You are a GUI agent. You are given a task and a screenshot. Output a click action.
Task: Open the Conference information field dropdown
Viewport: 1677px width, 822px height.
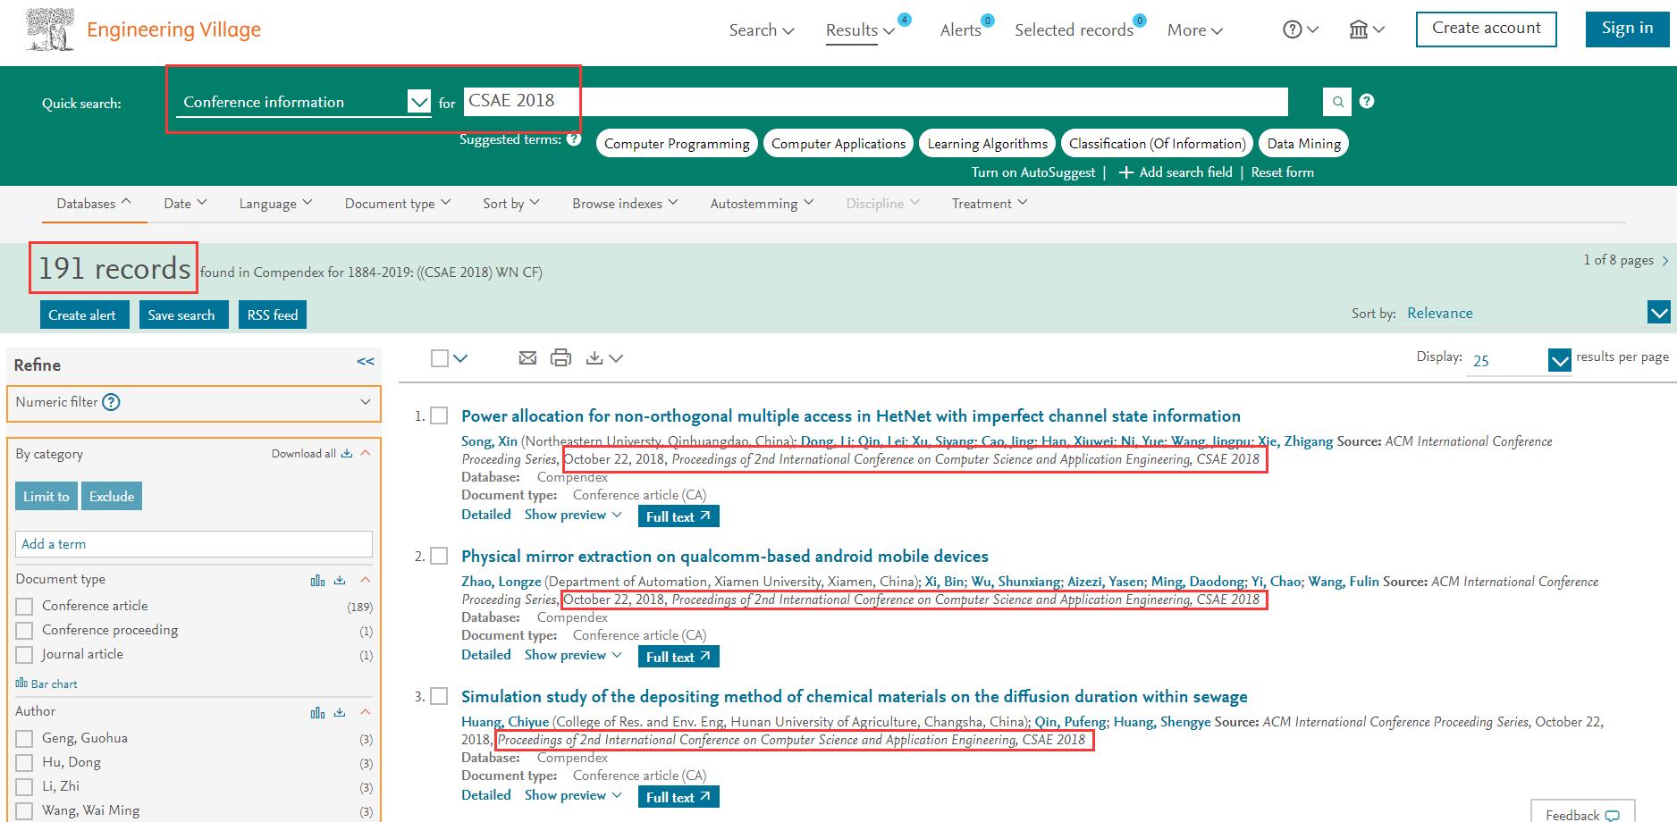point(418,102)
